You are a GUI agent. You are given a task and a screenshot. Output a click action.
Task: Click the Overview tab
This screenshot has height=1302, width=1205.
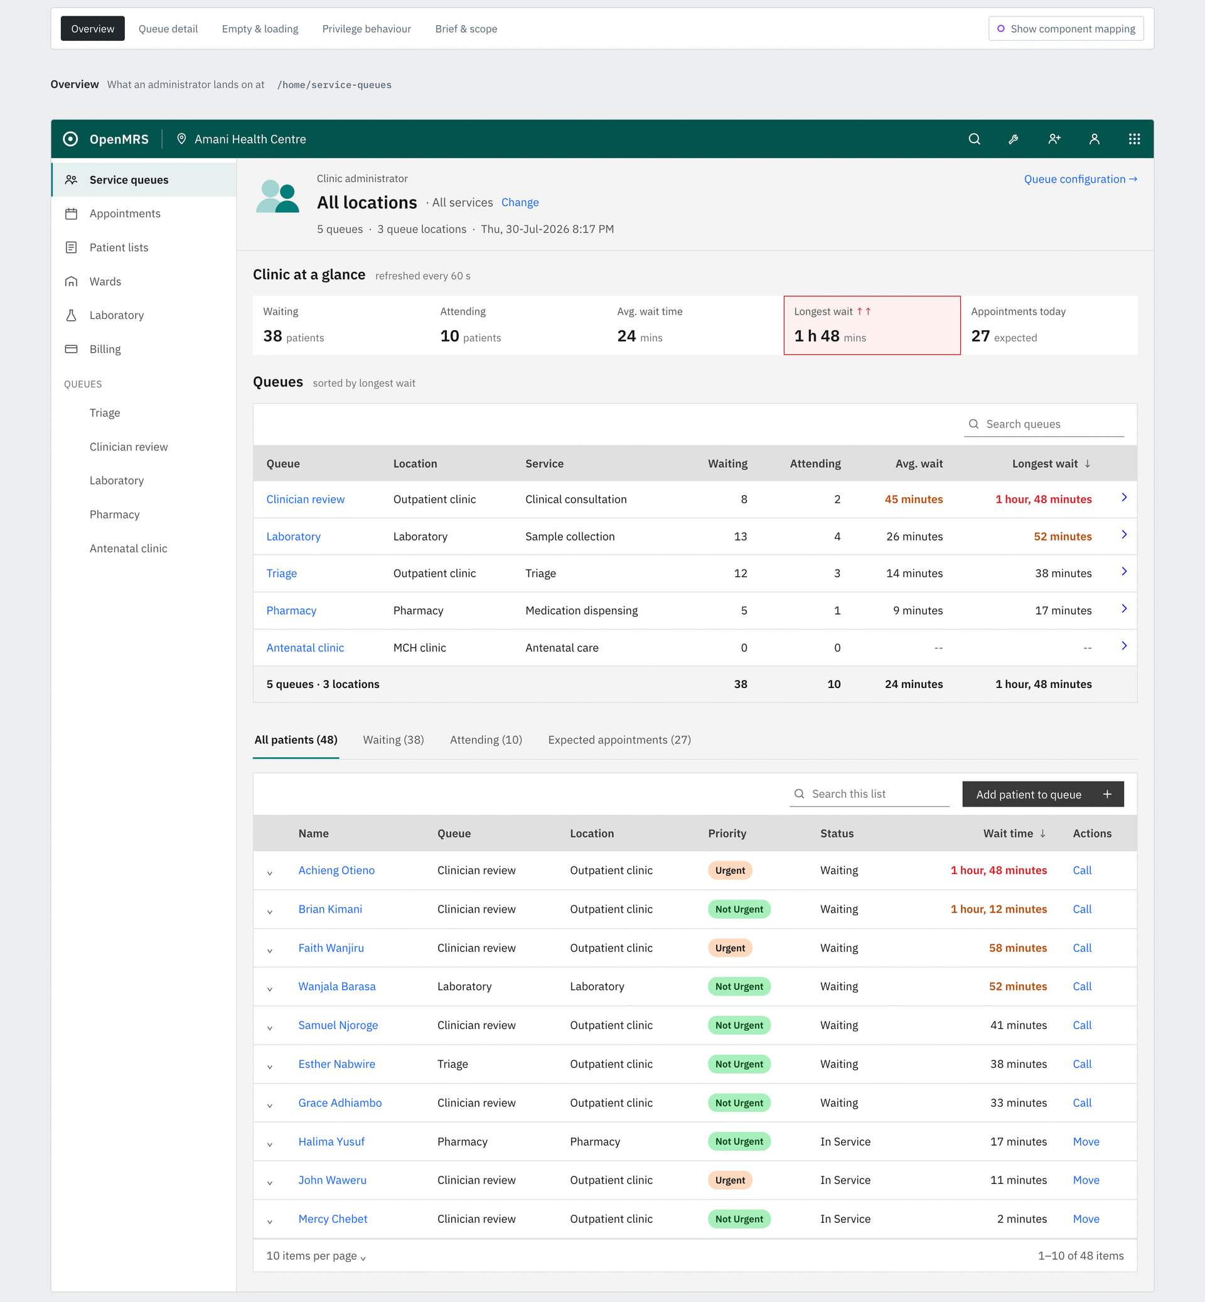(93, 29)
